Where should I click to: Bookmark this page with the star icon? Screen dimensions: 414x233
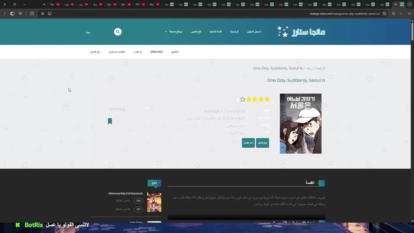tap(42, 14)
